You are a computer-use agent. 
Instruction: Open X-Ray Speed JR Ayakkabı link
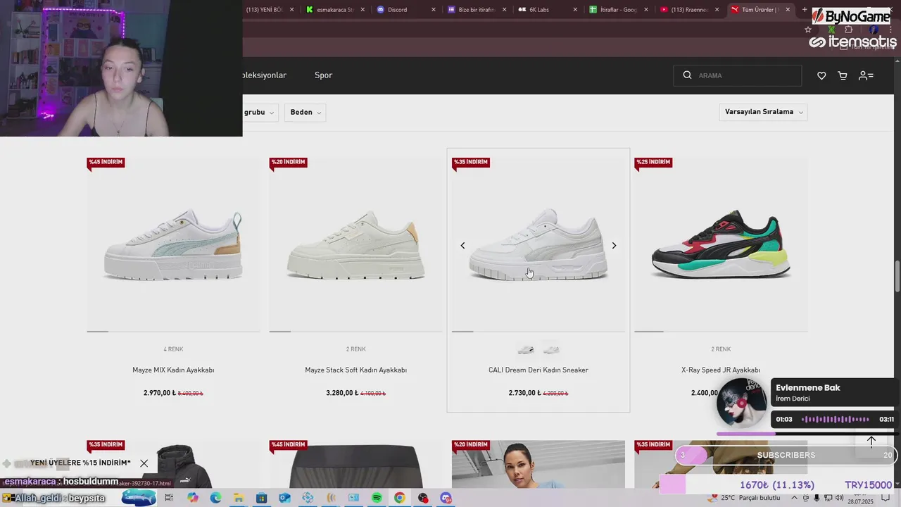click(721, 370)
